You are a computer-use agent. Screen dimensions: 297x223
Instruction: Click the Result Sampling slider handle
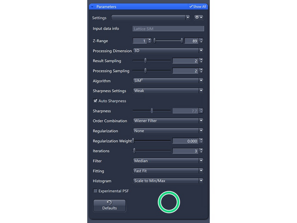(145, 61)
